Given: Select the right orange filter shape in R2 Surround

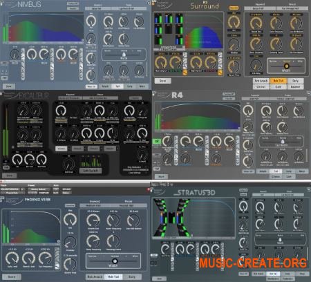Looking at the screenshot, I should tap(220, 73).
